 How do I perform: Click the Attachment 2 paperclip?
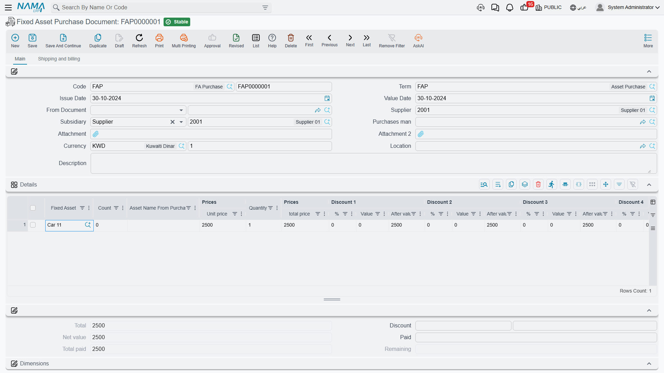[421, 134]
